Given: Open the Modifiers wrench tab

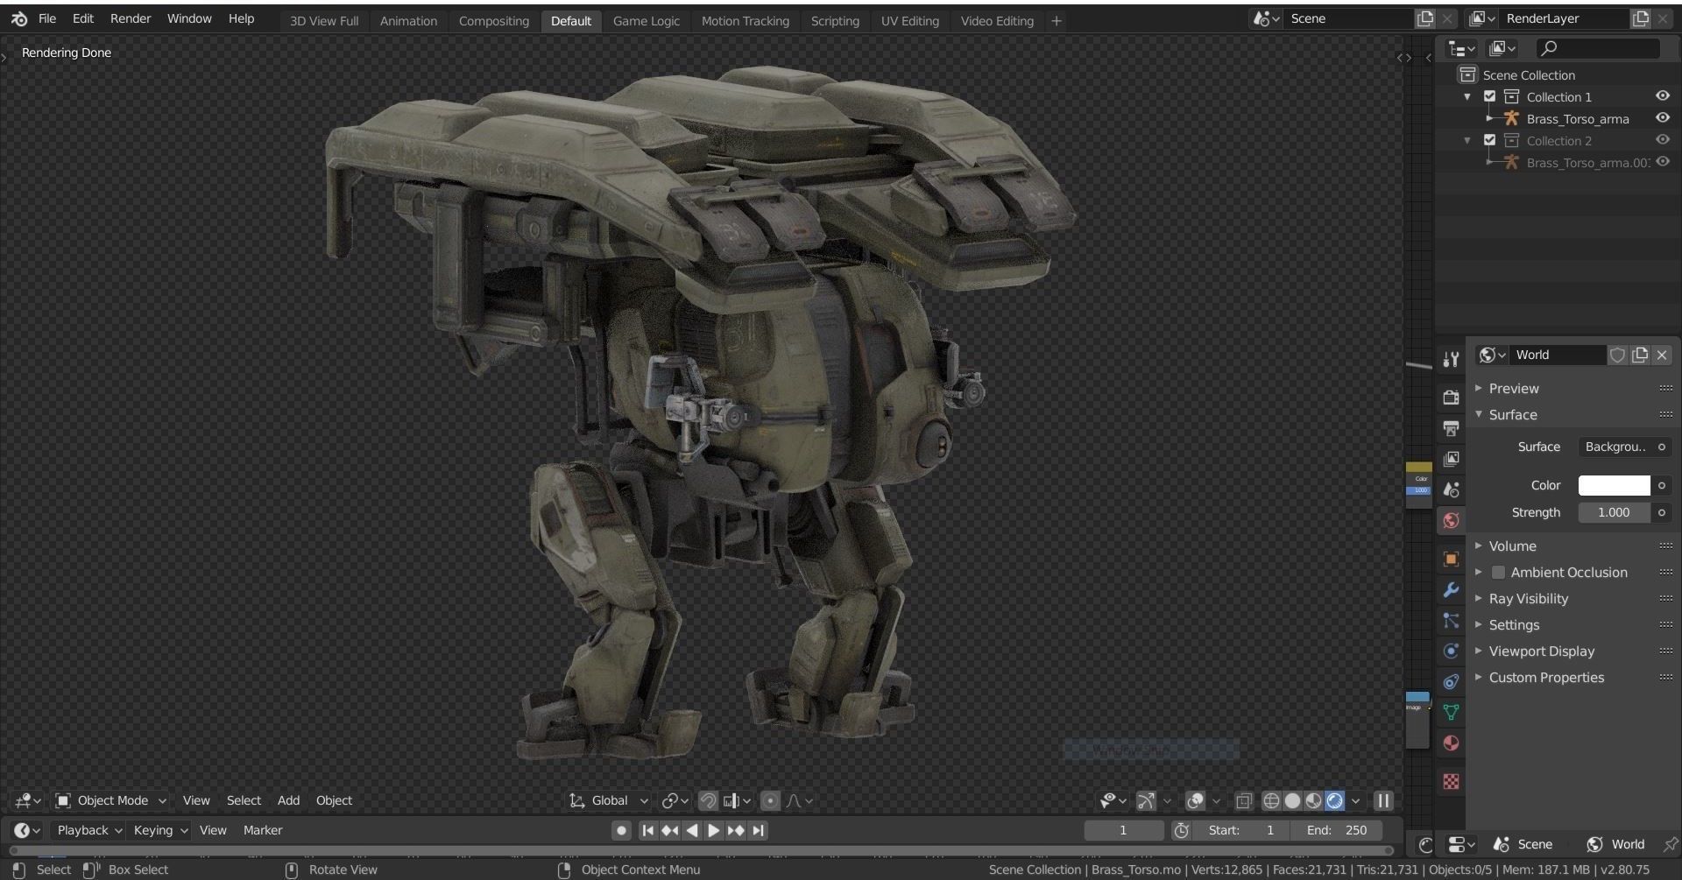Looking at the screenshot, I should 1451,589.
